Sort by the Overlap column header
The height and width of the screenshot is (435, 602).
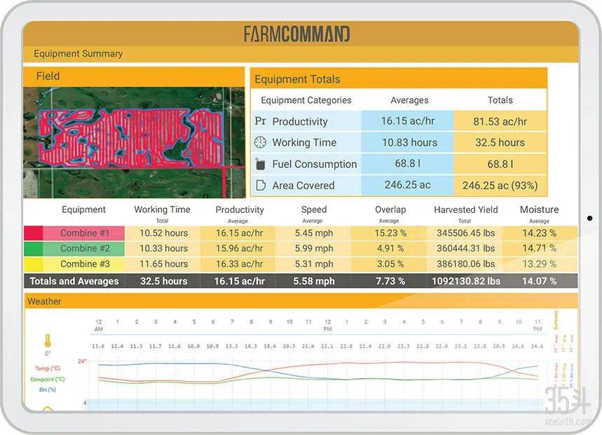point(390,210)
